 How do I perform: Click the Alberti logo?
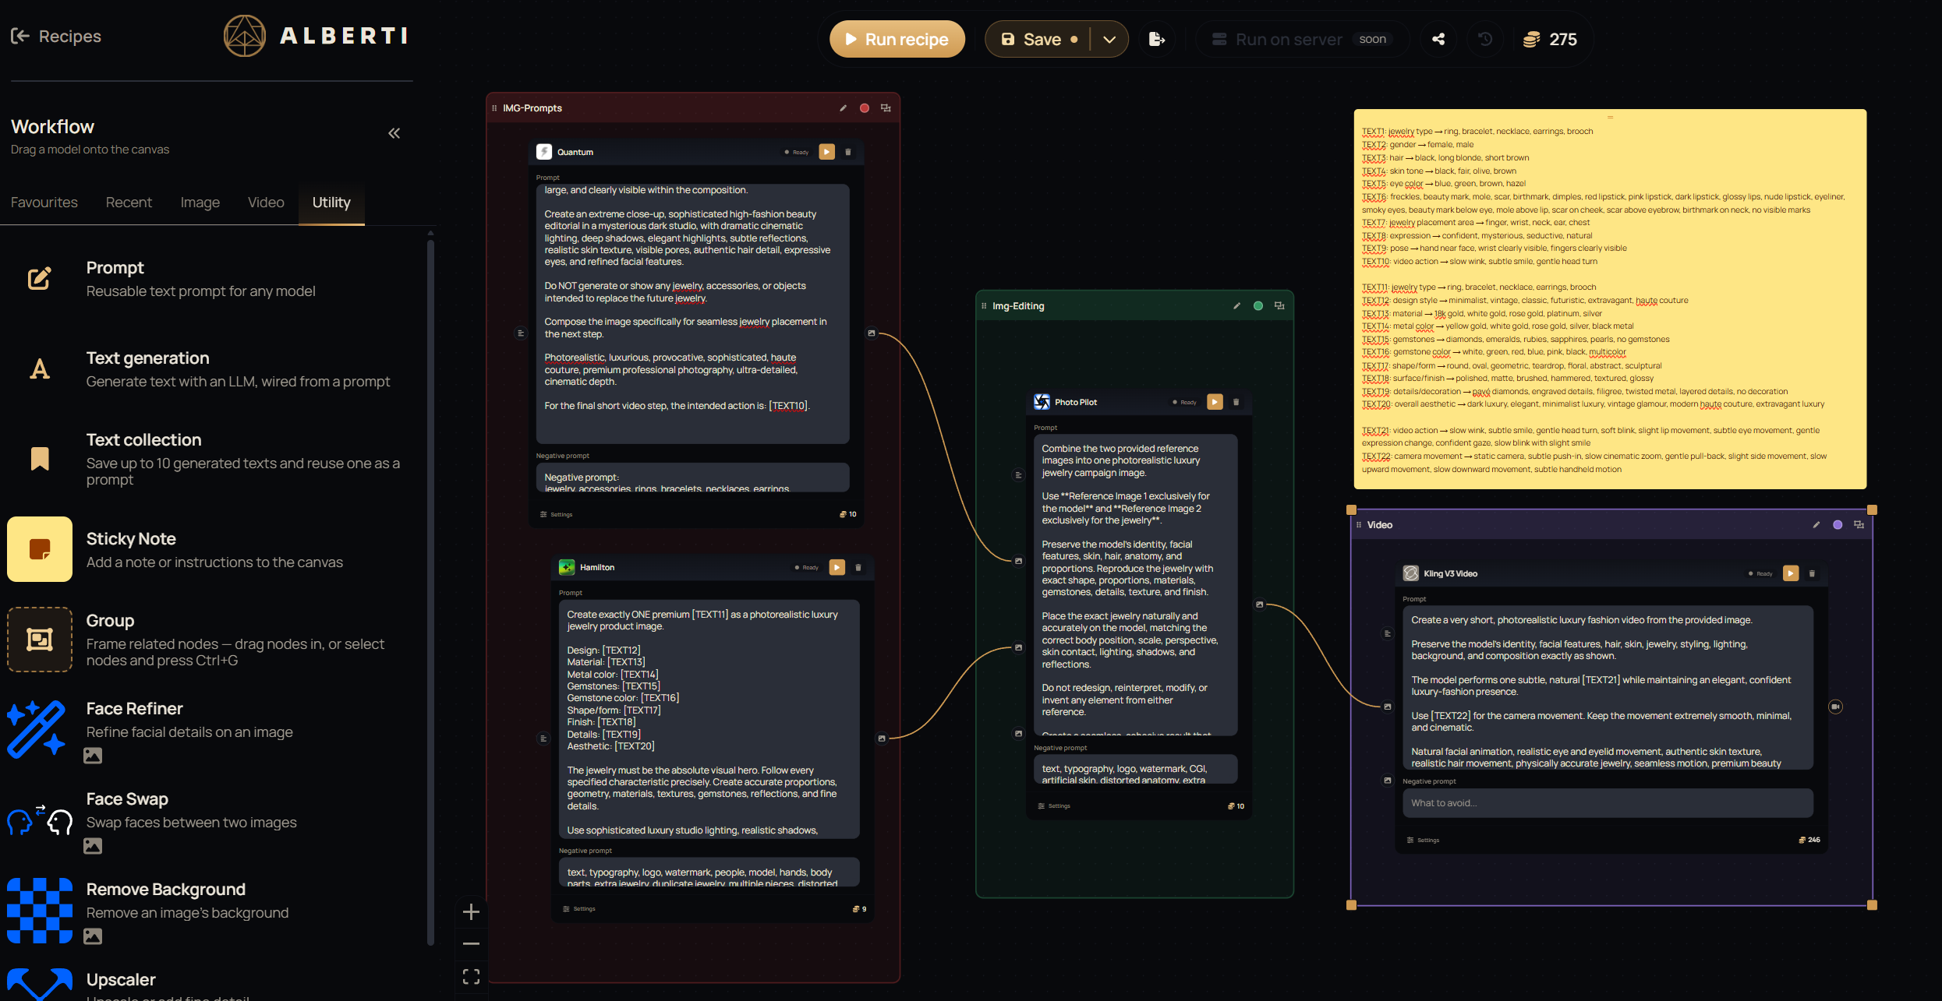315,36
